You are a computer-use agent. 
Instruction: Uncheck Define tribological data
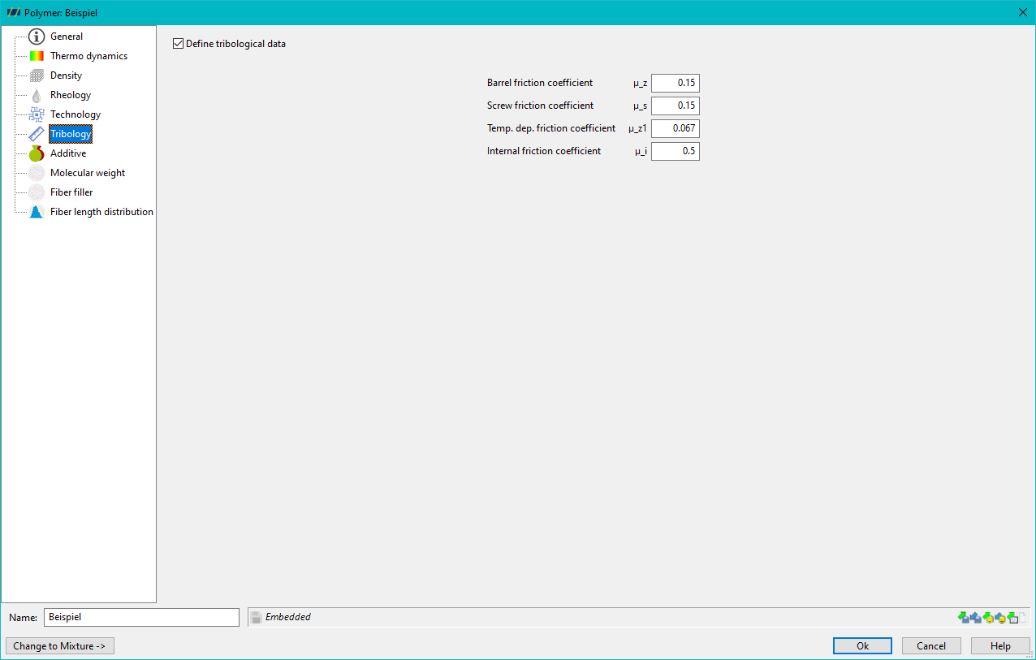178,44
